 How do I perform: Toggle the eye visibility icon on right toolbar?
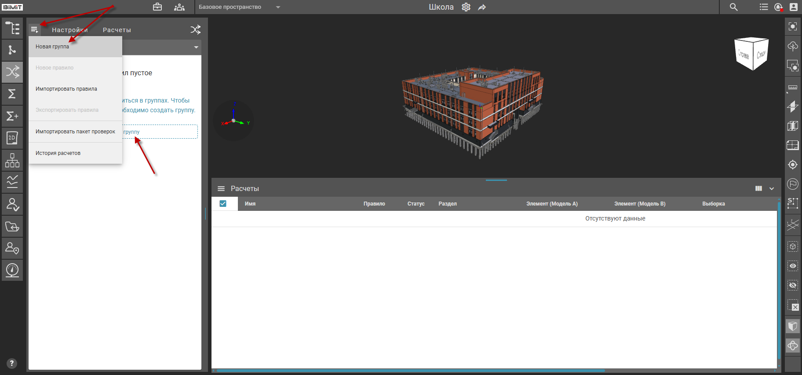coord(792,266)
